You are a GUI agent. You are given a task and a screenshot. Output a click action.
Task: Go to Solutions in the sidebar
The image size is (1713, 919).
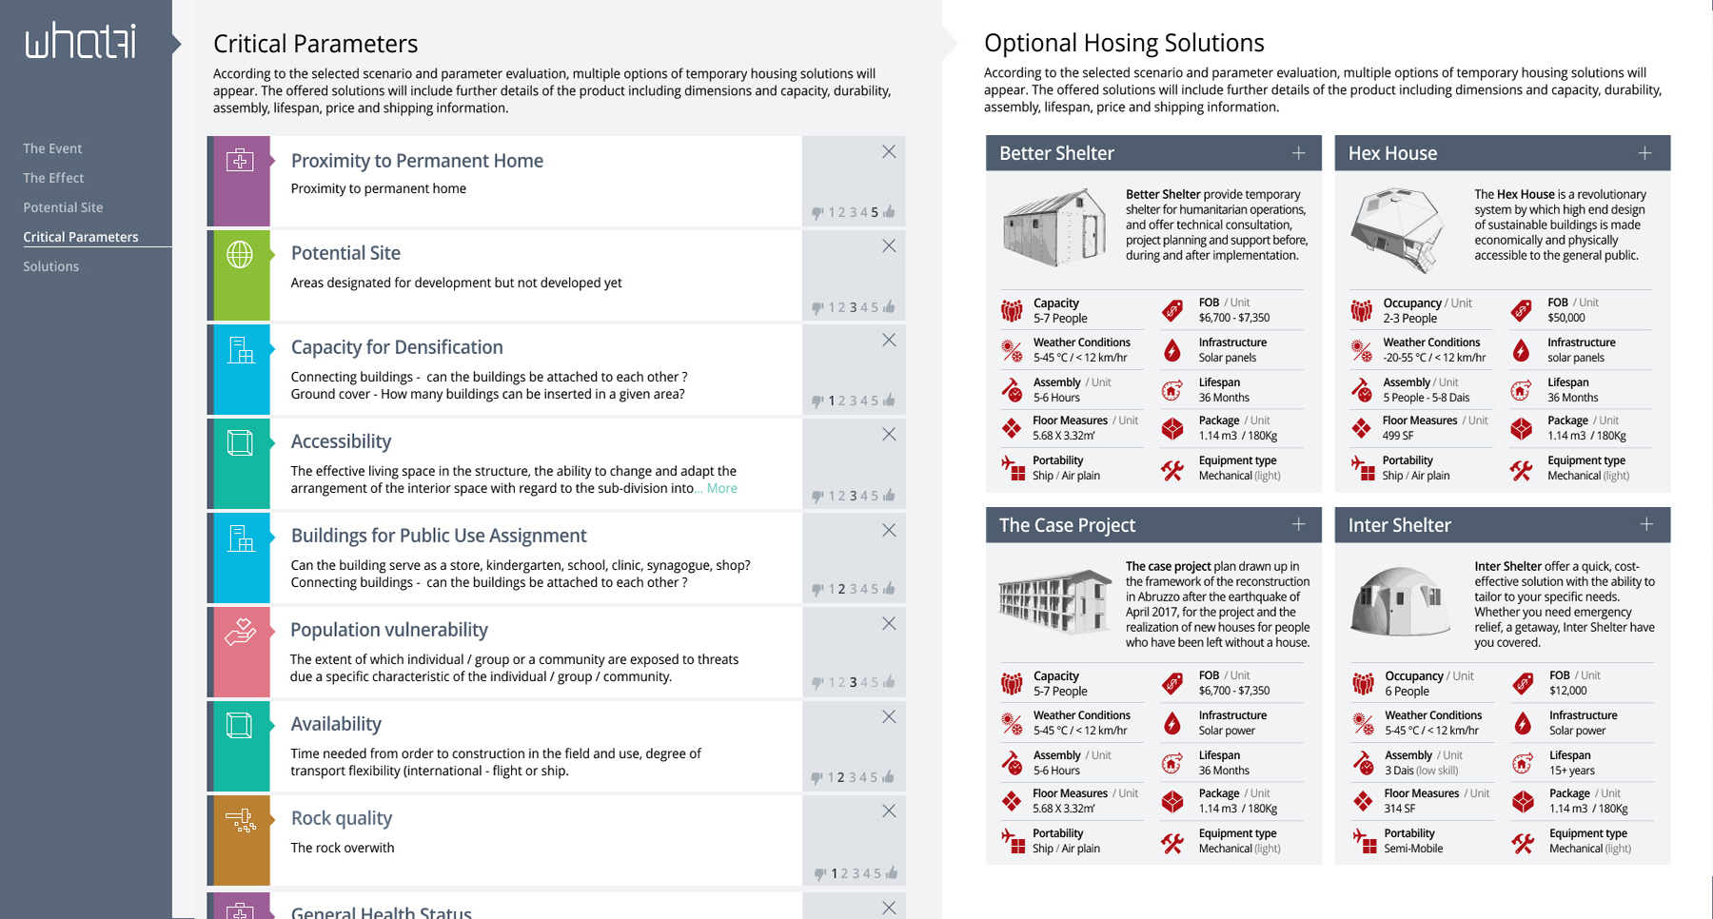[x=51, y=266]
